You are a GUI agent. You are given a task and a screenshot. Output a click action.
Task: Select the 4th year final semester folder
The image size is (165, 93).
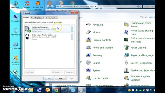(x=38, y=5)
